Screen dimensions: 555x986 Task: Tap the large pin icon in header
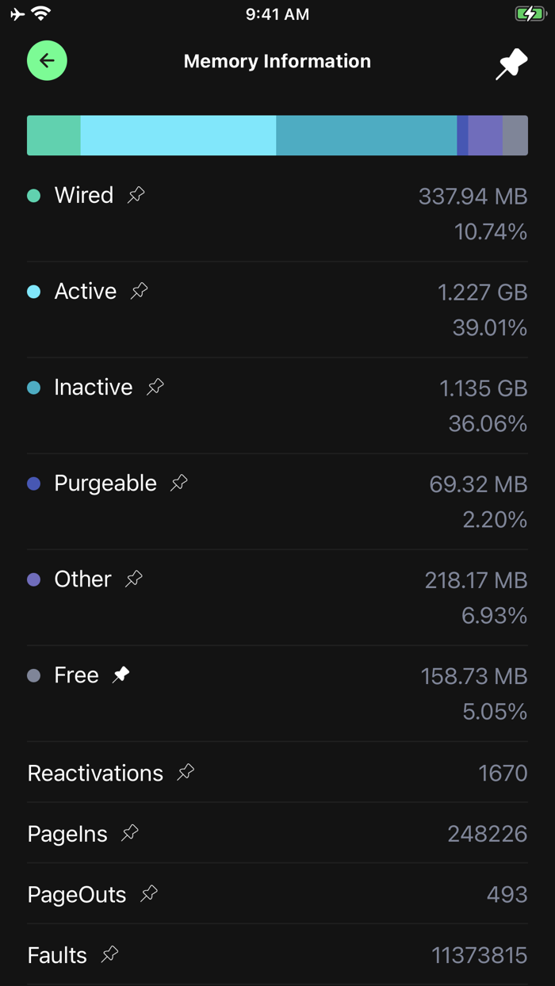click(511, 64)
